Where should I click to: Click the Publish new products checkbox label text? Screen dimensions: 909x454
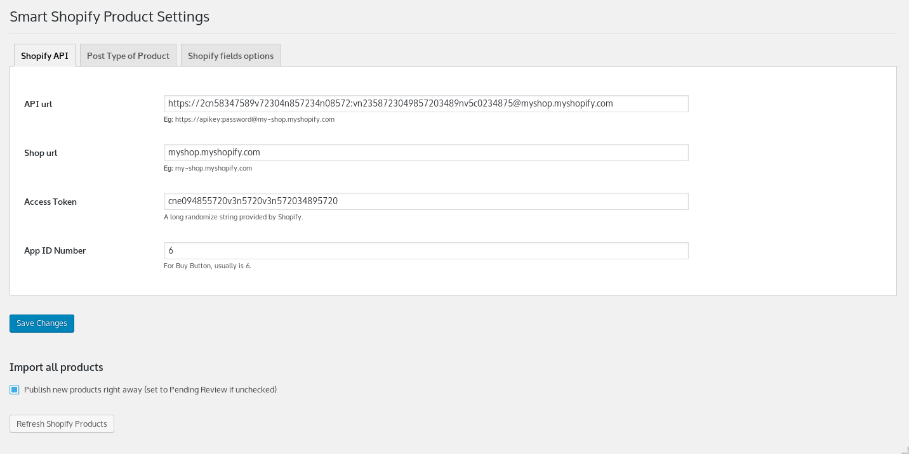(x=150, y=389)
